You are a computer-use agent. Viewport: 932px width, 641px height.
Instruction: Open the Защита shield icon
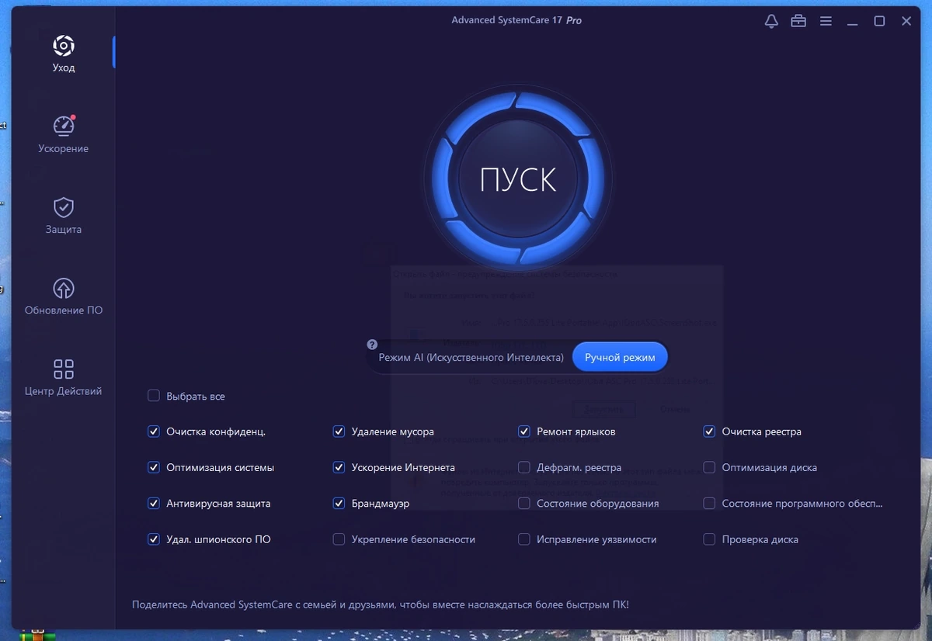tap(64, 207)
